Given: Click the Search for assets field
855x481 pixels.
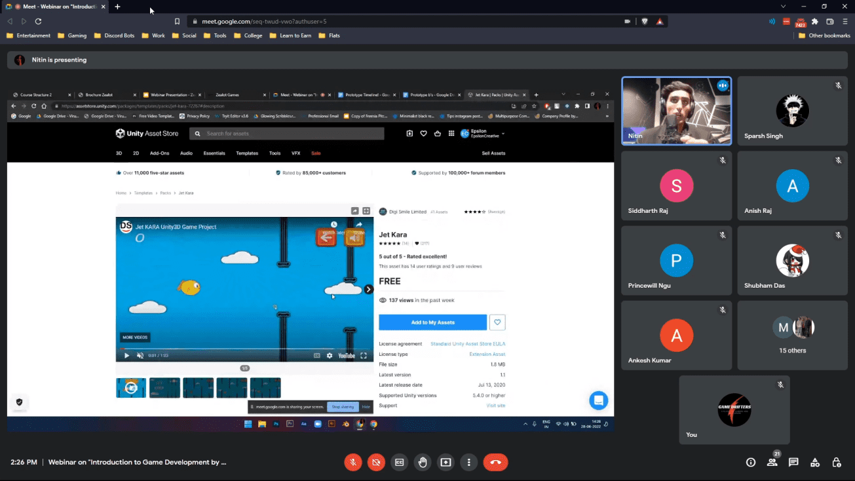Looking at the screenshot, I should [287, 134].
